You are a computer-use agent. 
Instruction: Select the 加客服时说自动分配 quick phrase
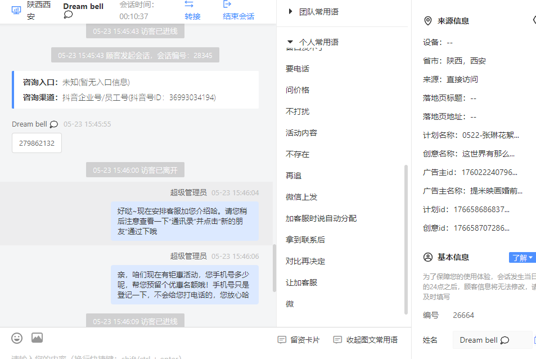point(321,218)
